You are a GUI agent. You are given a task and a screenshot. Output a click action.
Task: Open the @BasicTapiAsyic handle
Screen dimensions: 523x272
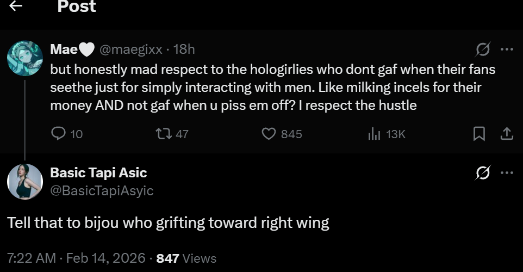click(102, 190)
